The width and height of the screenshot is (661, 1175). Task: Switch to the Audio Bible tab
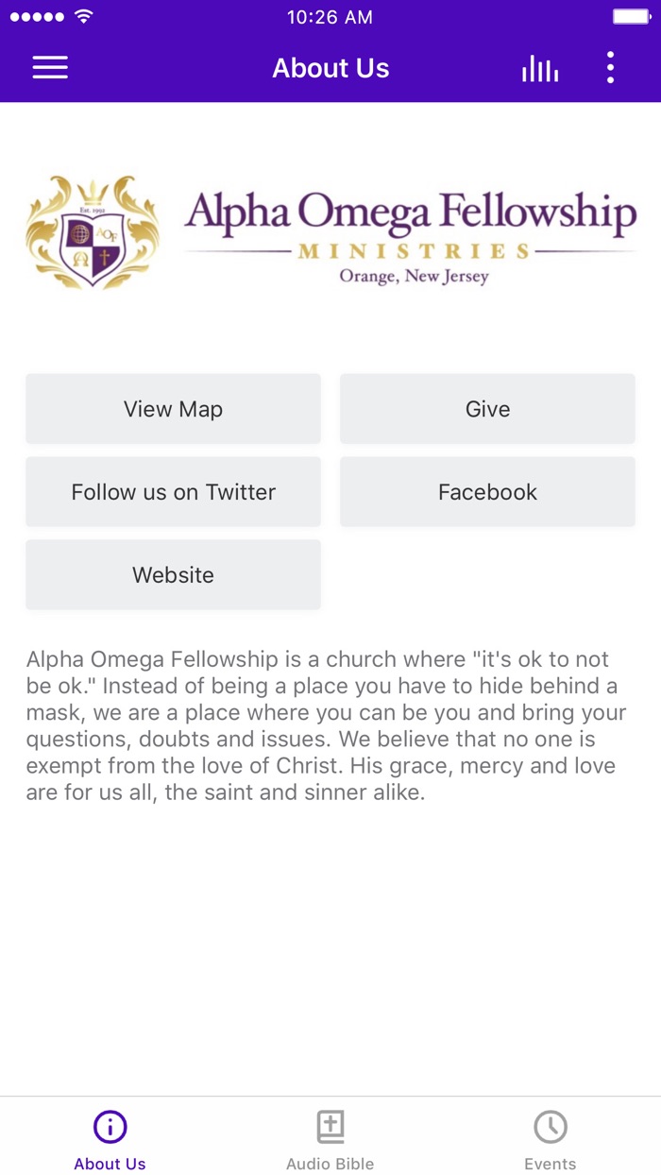(x=330, y=1138)
